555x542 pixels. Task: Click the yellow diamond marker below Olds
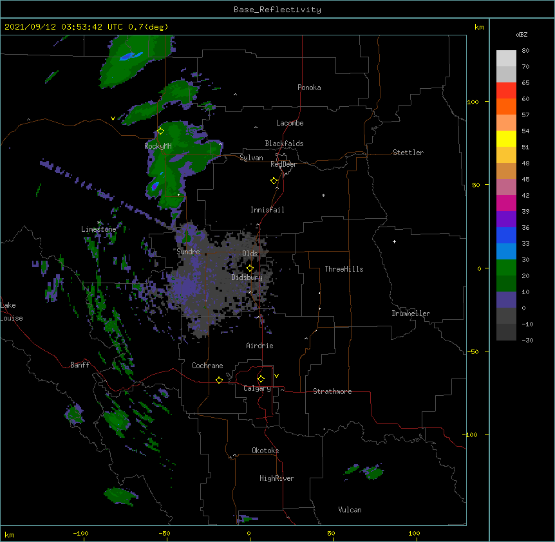(250, 268)
